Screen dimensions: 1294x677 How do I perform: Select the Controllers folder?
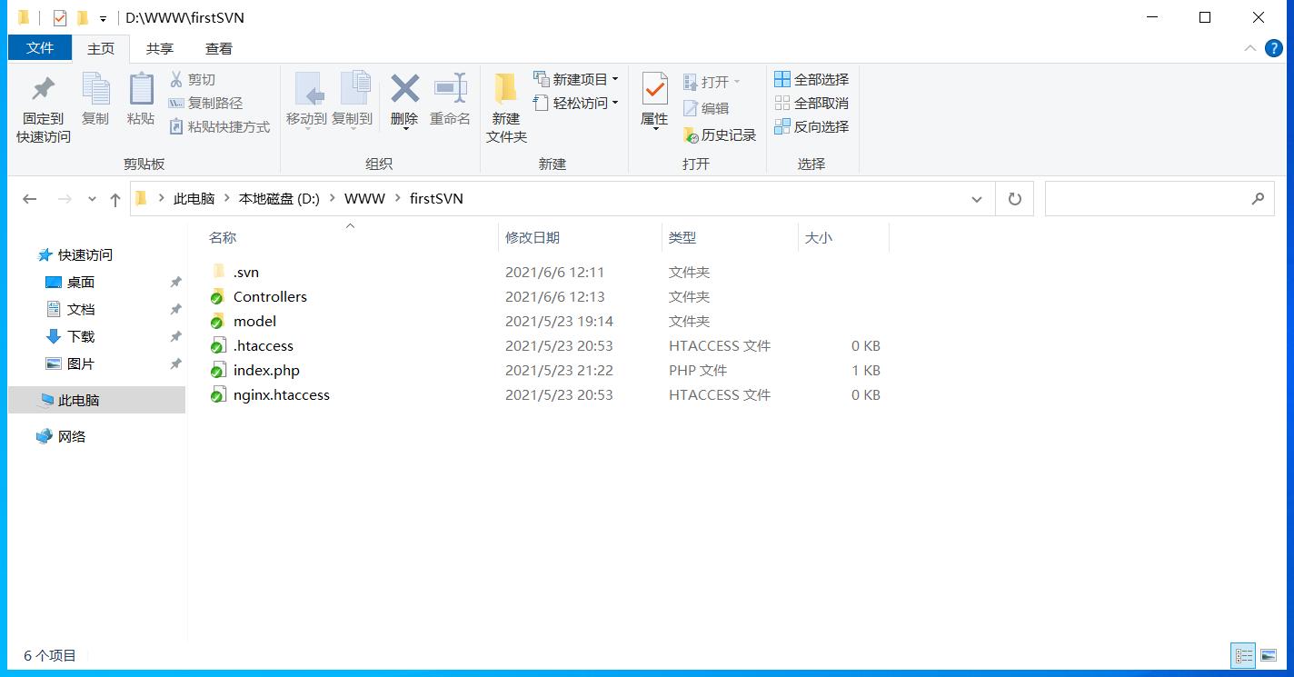point(270,297)
